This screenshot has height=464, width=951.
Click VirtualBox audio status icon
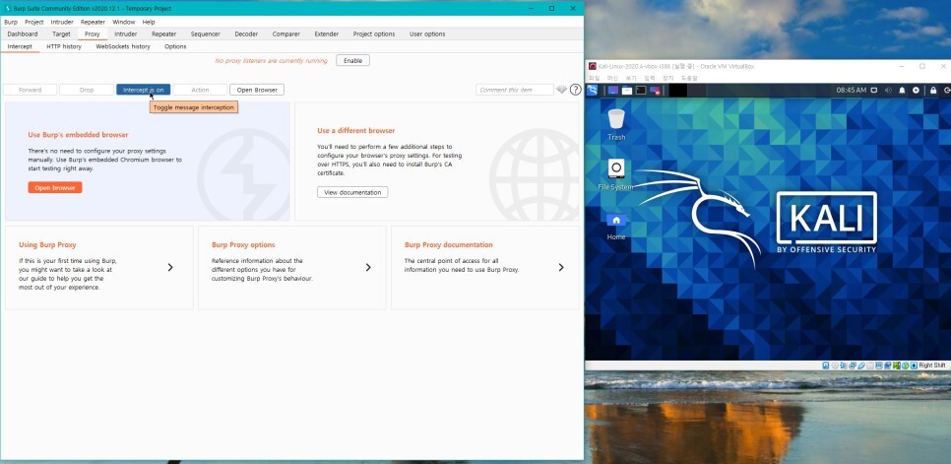coord(843,365)
